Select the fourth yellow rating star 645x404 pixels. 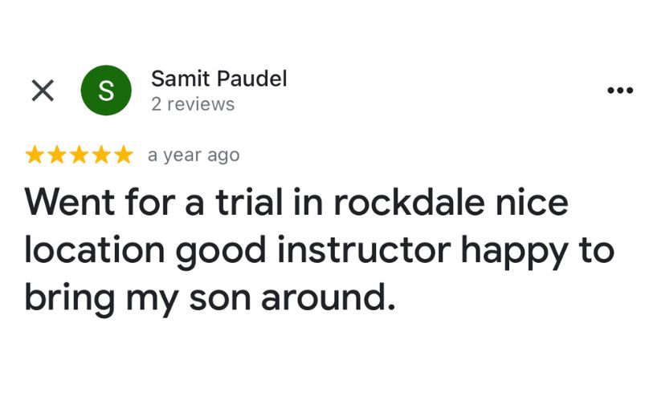point(100,156)
